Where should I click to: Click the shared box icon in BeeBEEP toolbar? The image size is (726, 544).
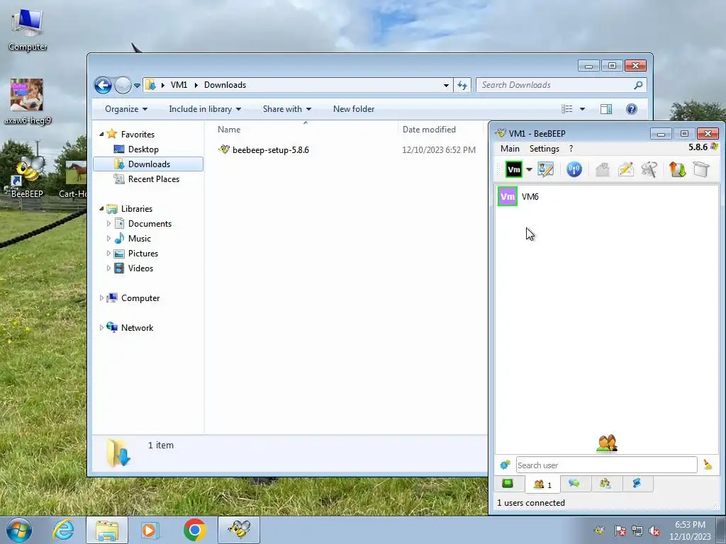[701, 169]
